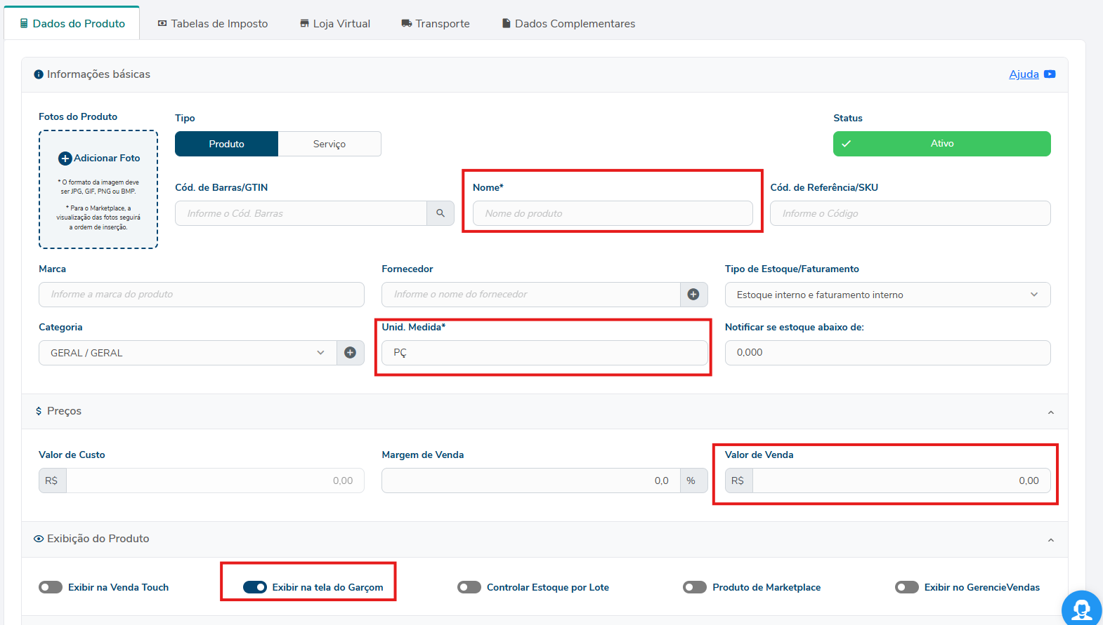Click the info icon beside Informações básicas
Image resolution: width=1103 pixels, height=625 pixels.
[x=39, y=74]
